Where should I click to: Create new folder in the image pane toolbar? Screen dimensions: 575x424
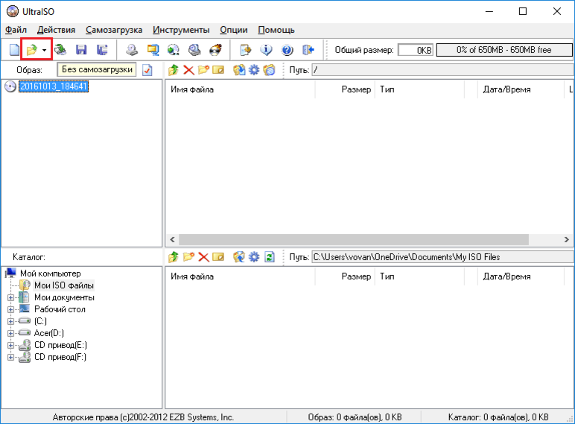tap(203, 70)
